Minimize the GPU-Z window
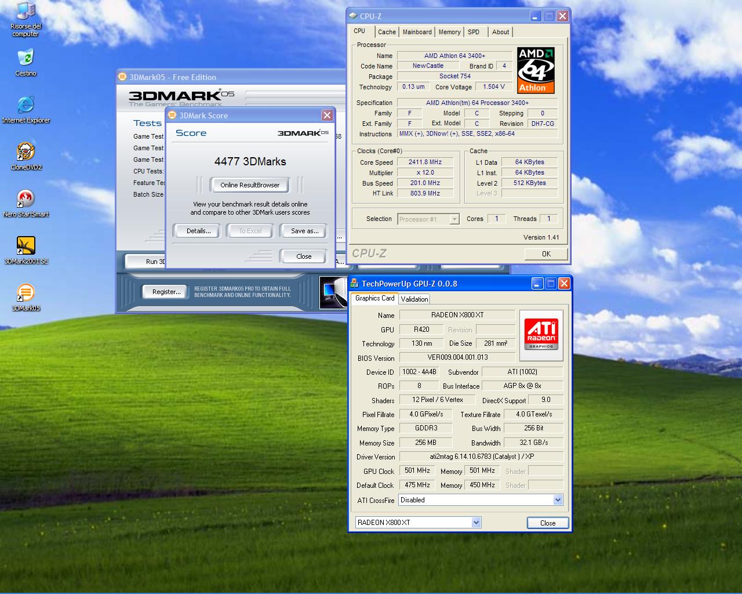742x594 pixels. [x=537, y=283]
